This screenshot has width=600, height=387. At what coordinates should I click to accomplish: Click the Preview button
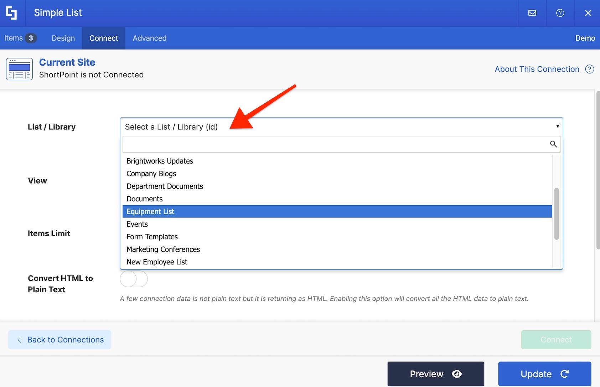[436, 374]
